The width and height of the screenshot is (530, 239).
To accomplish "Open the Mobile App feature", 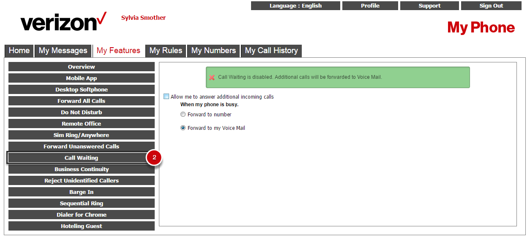I will pos(82,78).
